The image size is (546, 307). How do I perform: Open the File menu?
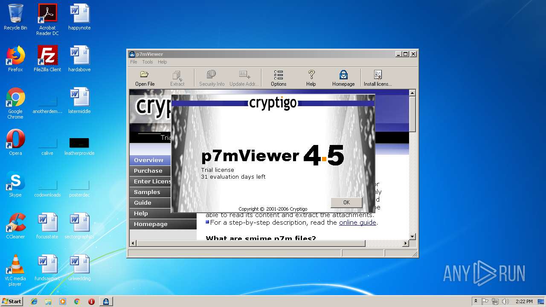[134, 62]
